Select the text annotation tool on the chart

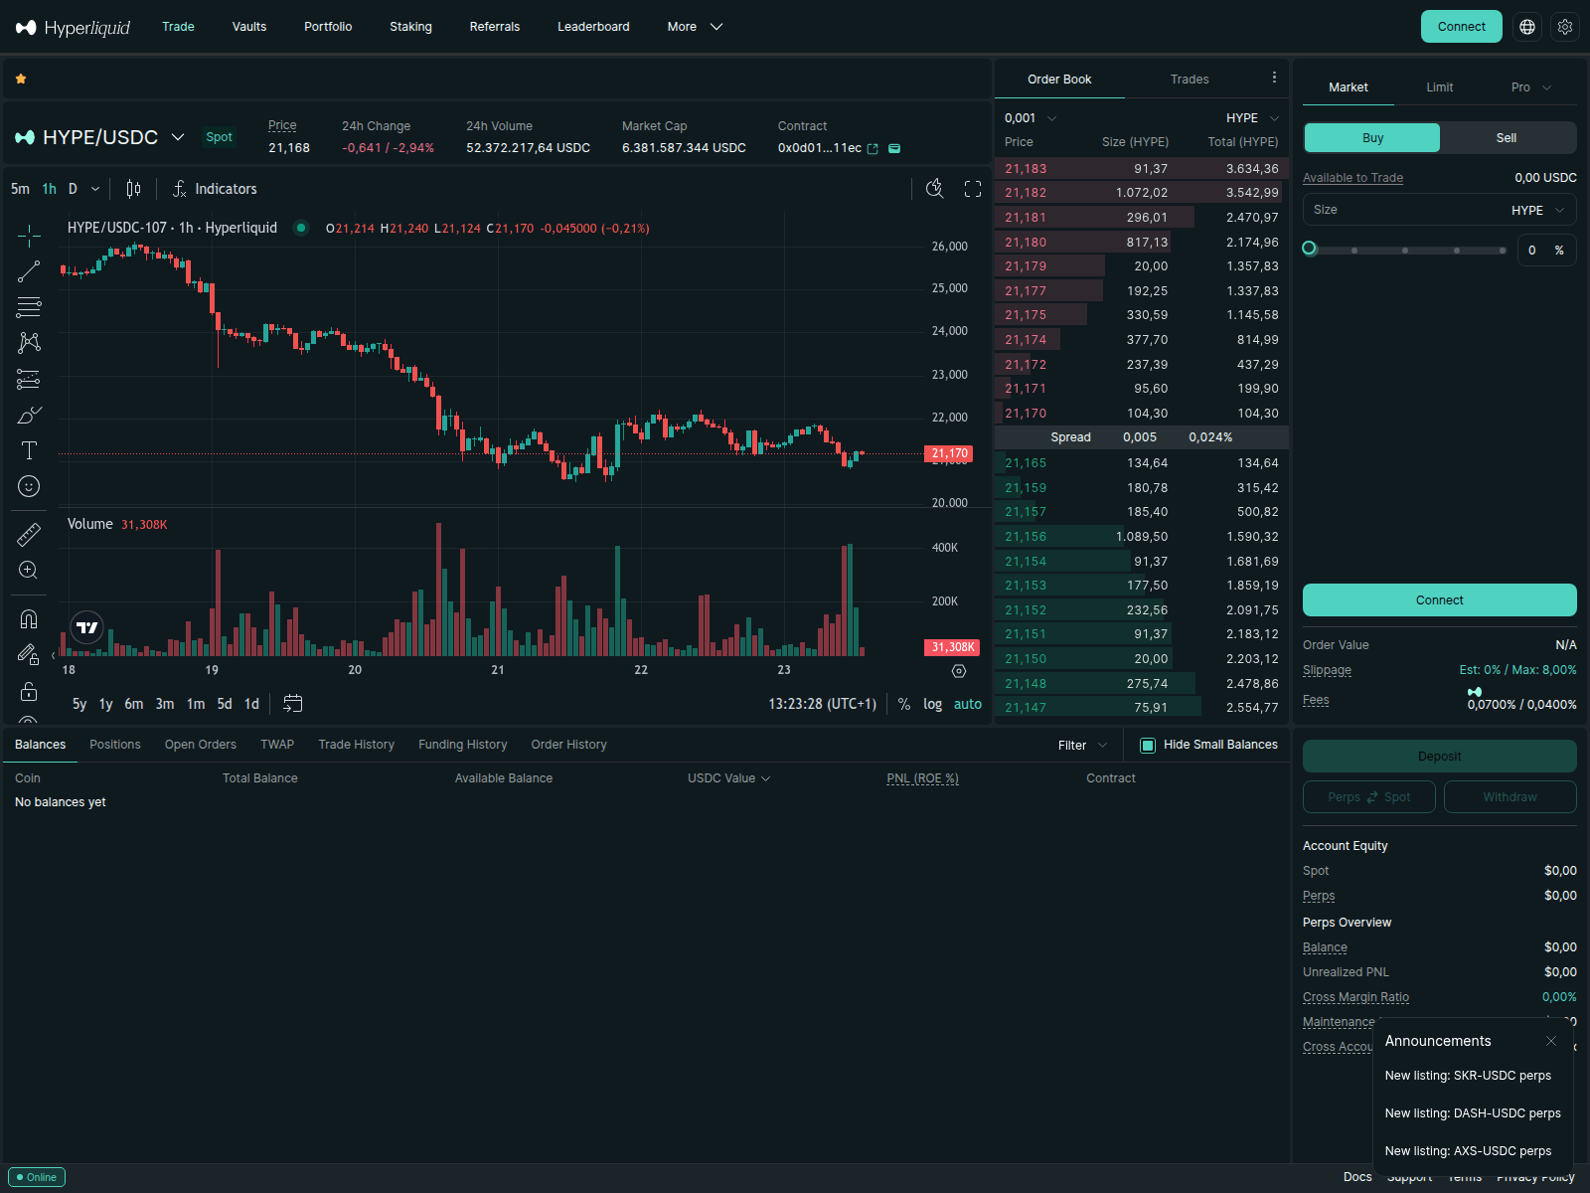click(x=29, y=450)
